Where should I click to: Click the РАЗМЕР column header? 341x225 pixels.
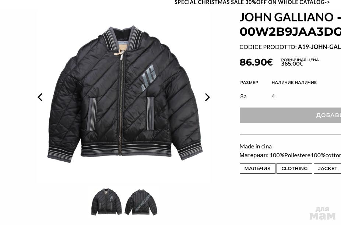pyautogui.click(x=249, y=82)
